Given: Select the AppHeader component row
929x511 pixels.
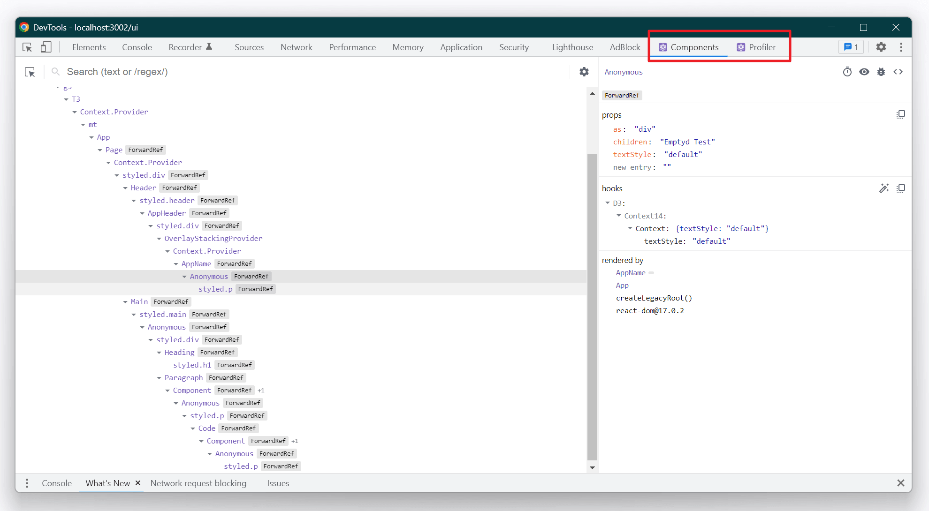Looking at the screenshot, I should (301, 213).
